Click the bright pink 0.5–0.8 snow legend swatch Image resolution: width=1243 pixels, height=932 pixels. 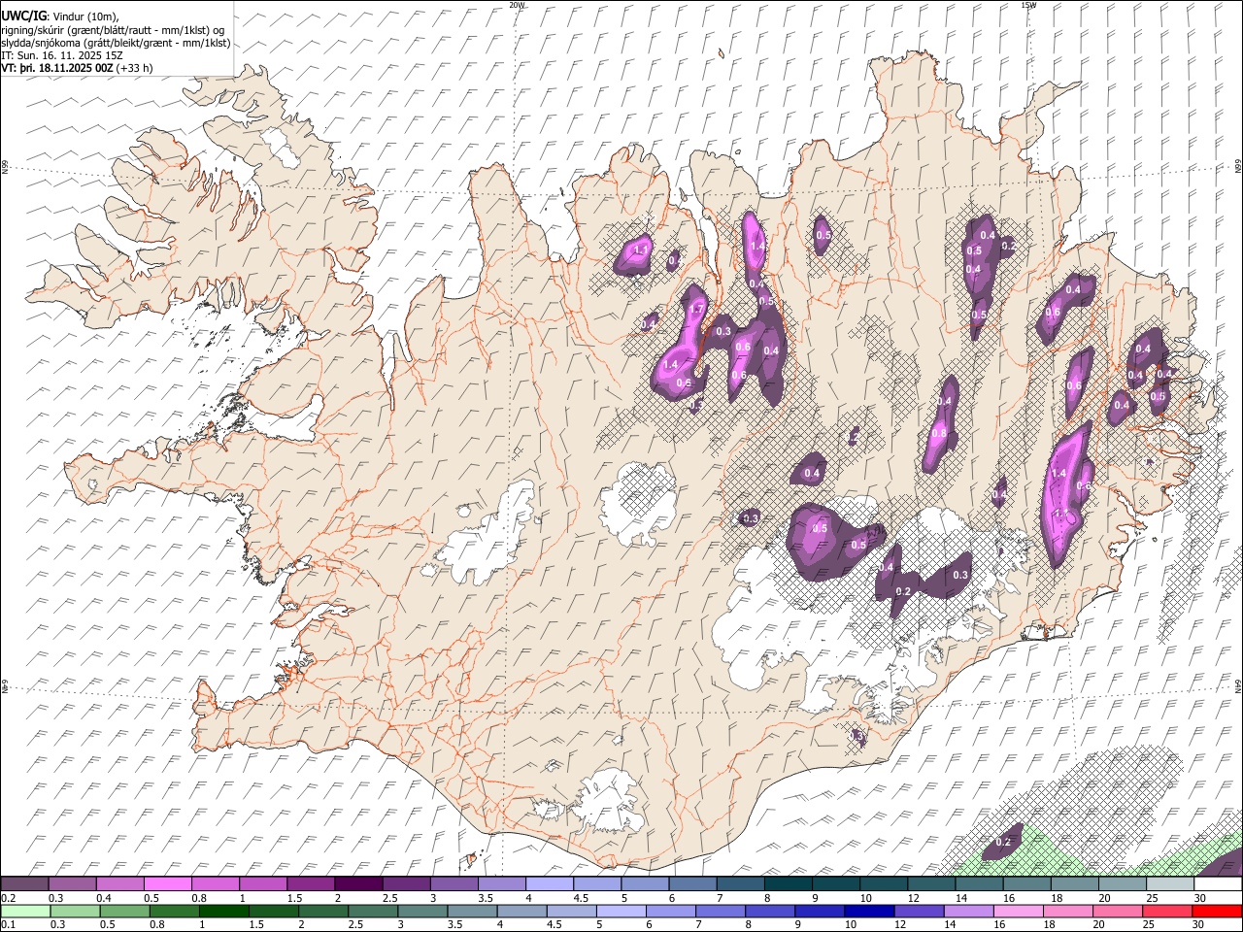[x=167, y=883]
